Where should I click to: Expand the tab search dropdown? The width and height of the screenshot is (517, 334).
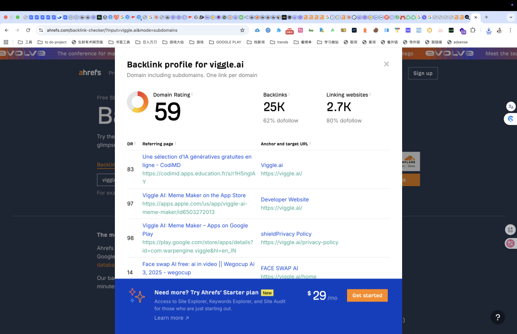tap(511, 17)
